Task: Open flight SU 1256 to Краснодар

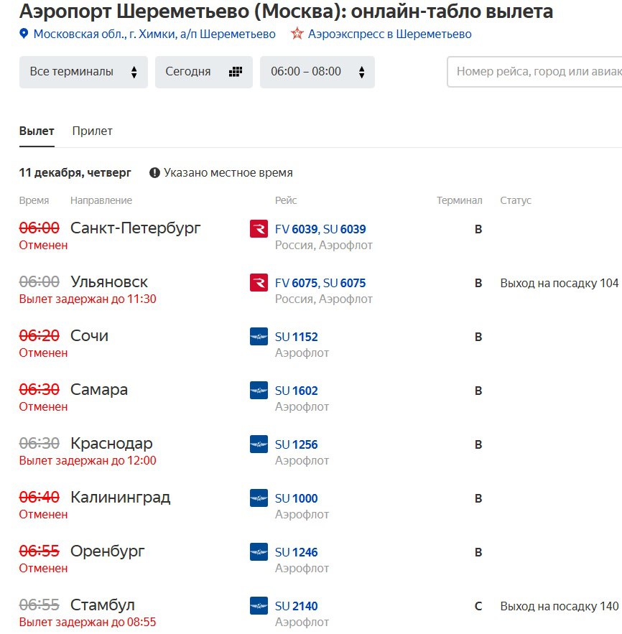Action: pyautogui.click(x=296, y=444)
